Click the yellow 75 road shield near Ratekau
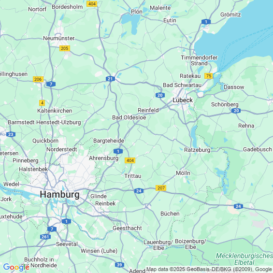 pos(209,76)
